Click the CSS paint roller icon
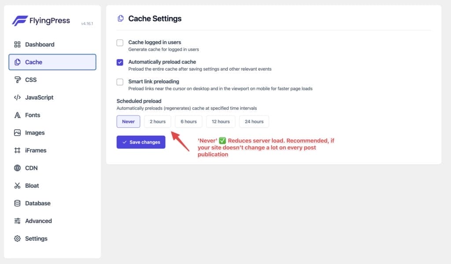The height and width of the screenshot is (264, 451). [18, 80]
